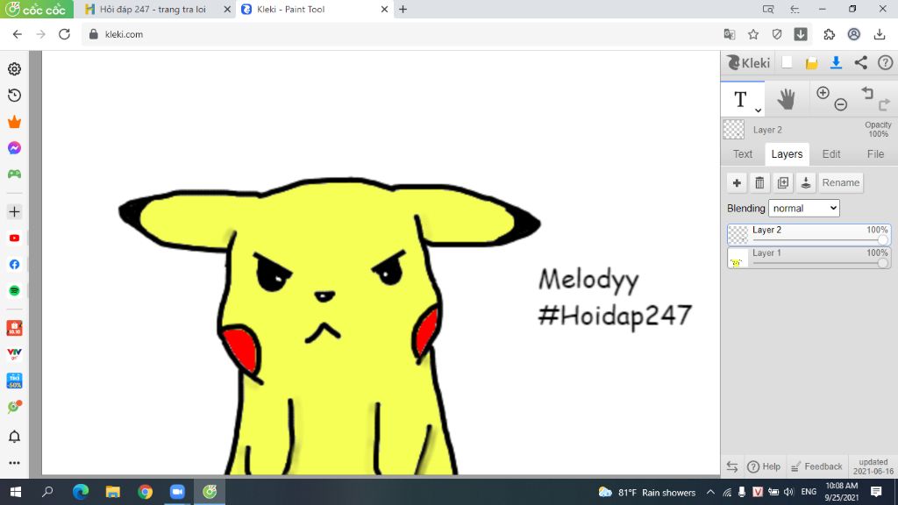Open Help at the panel bottom
This screenshot has width=898, height=505.
coord(764,466)
